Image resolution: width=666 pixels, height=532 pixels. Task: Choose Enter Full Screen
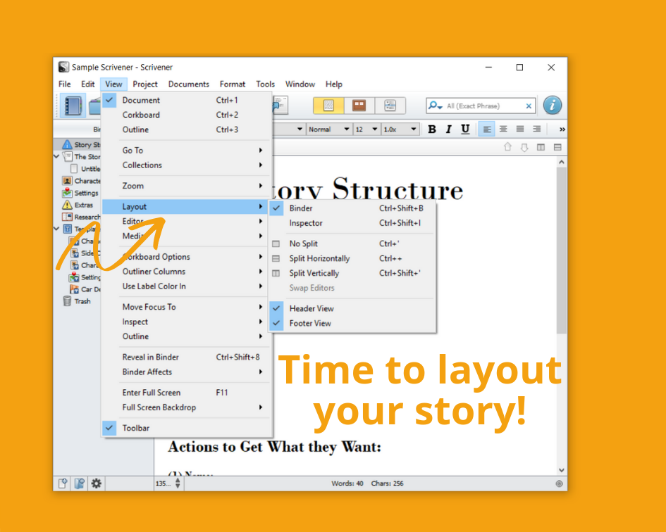click(x=187, y=393)
